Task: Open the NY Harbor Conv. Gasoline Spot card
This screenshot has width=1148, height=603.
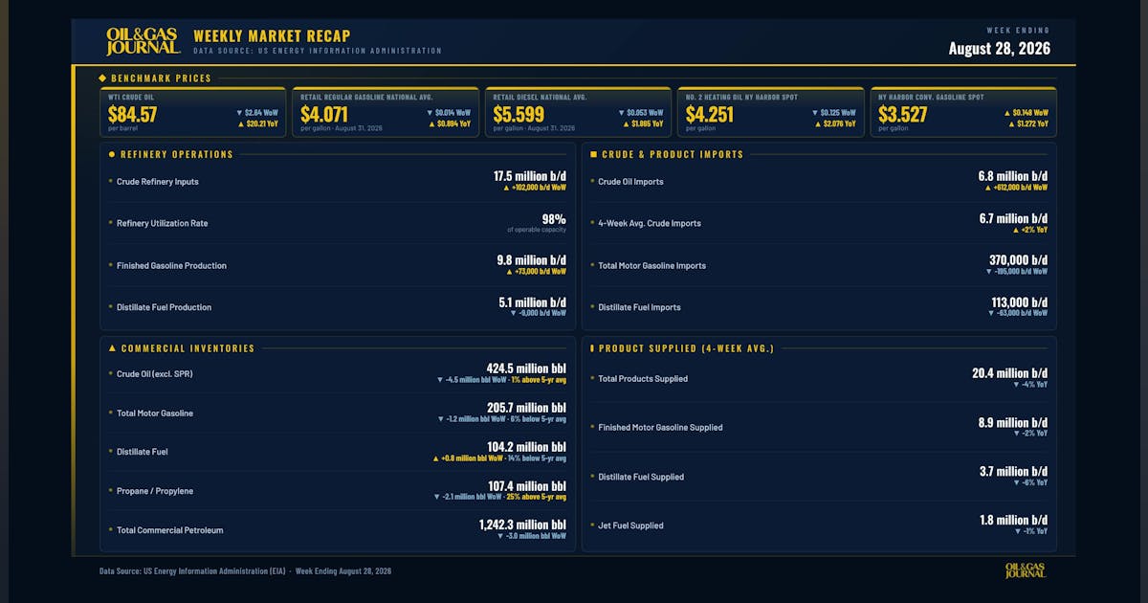Action: [x=963, y=112]
